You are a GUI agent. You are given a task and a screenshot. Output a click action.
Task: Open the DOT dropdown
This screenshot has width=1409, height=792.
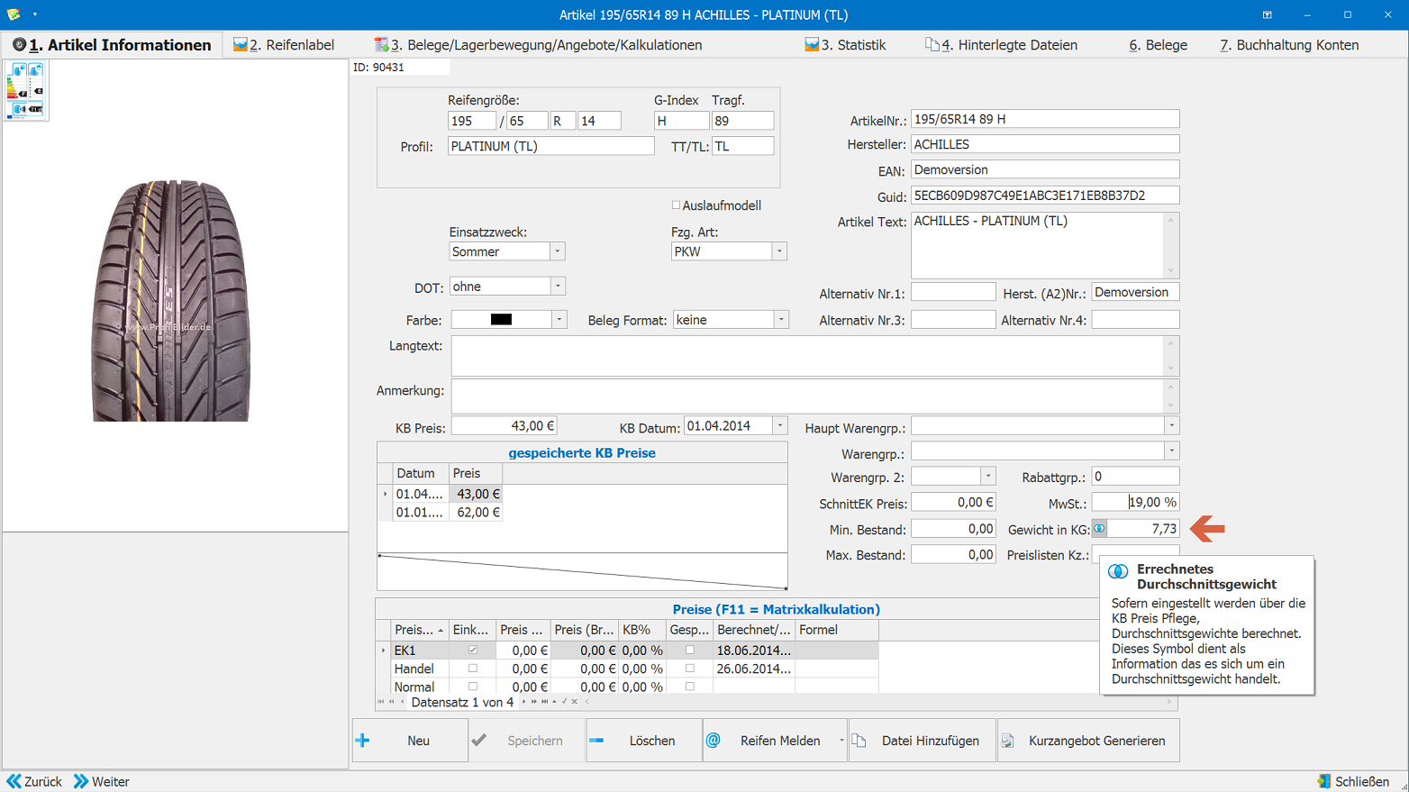[558, 287]
